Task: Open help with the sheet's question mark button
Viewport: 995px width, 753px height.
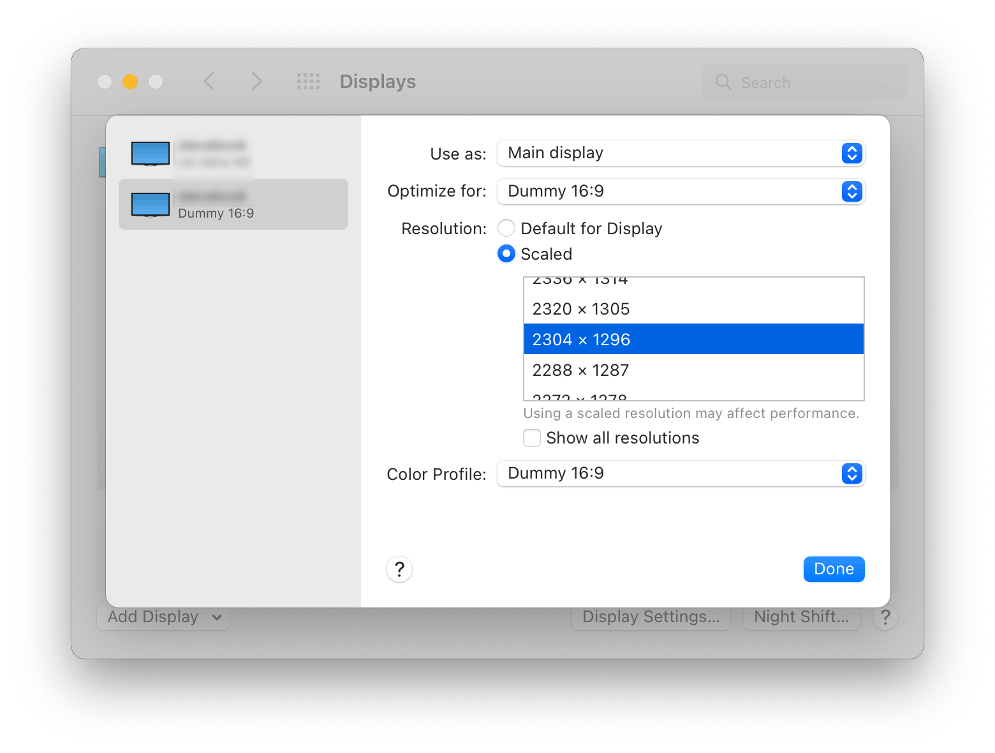Action: coord(399,569)
